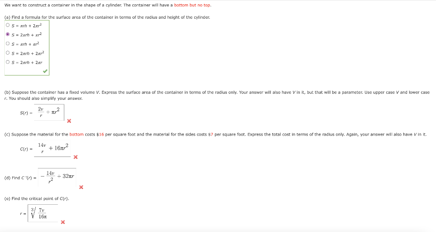Select the S = πrh + 2πr² radio option
Image resolution: width=436 pixels, height=232 pixels.
coord(8,25)
